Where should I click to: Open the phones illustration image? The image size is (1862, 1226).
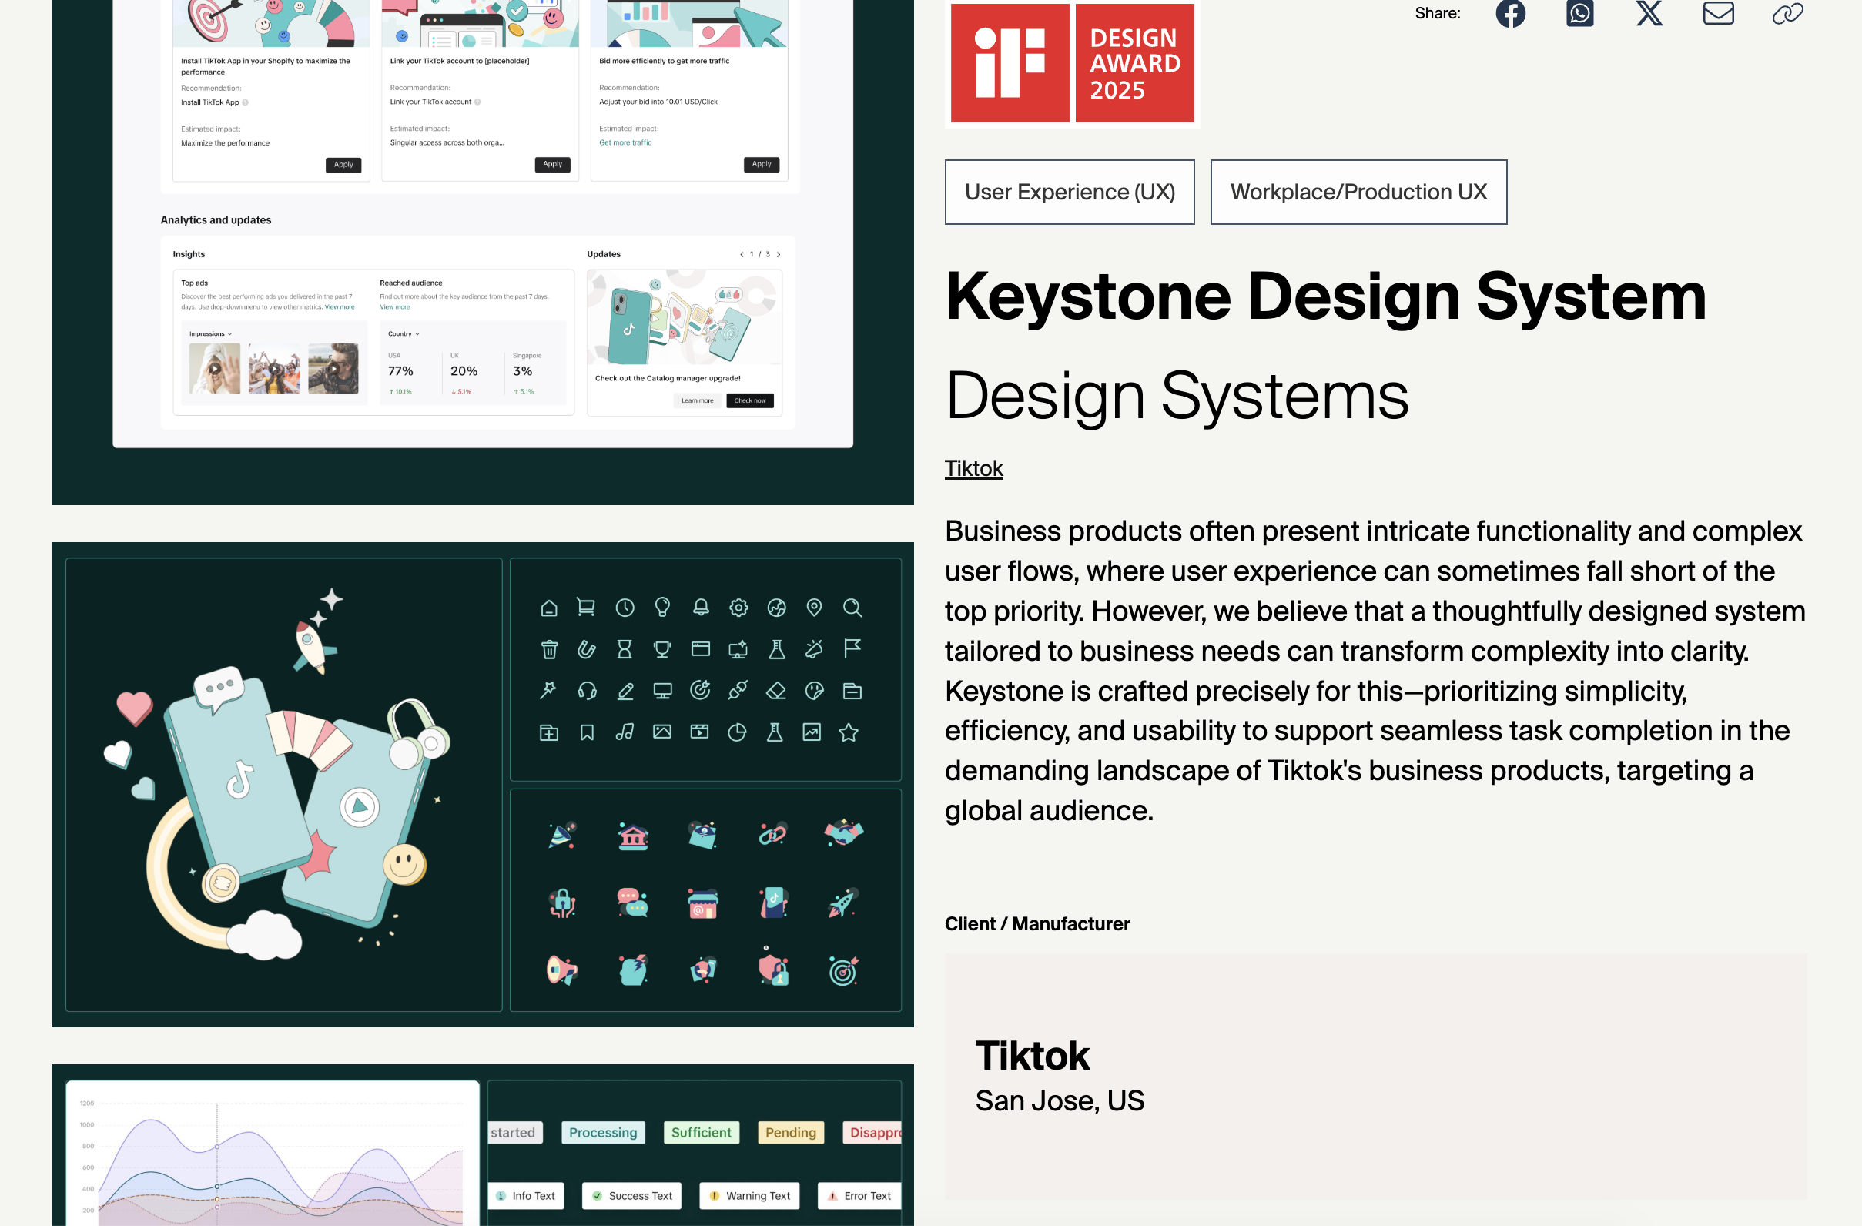[x=284, y=785]
